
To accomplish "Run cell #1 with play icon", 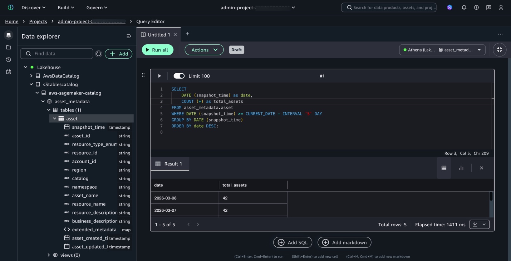I will coord(159,76).
